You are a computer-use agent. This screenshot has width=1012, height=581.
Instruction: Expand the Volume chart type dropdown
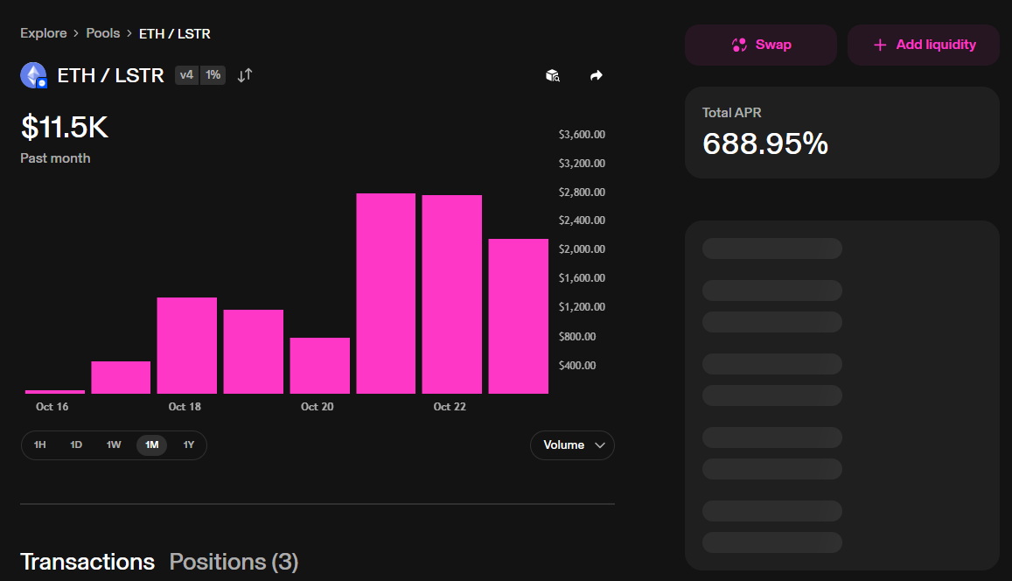click(x=572, y=444)
